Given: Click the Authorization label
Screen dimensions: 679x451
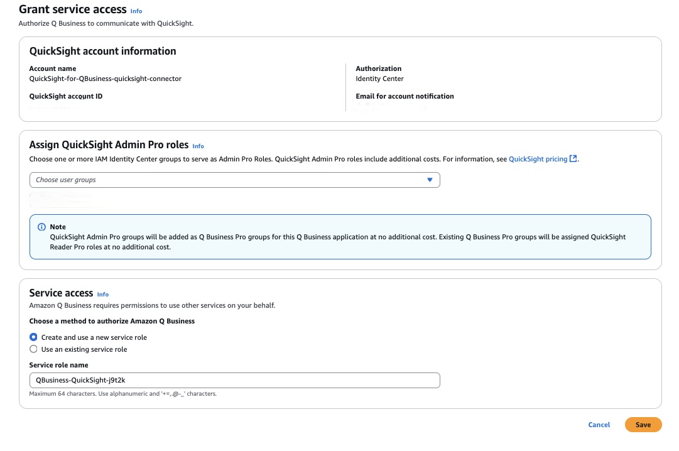Looking at the screenshot, I should click(x=379, y=68).
